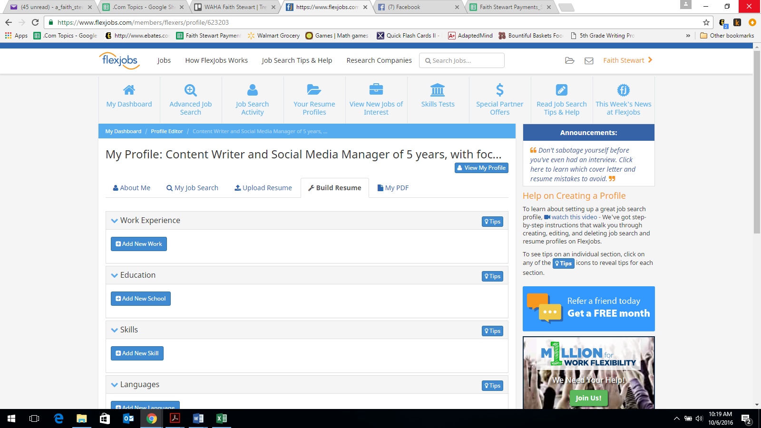Open the Quick Flash Cards II bookmark
Screen dimensions: 761x428
click(408, 36)
